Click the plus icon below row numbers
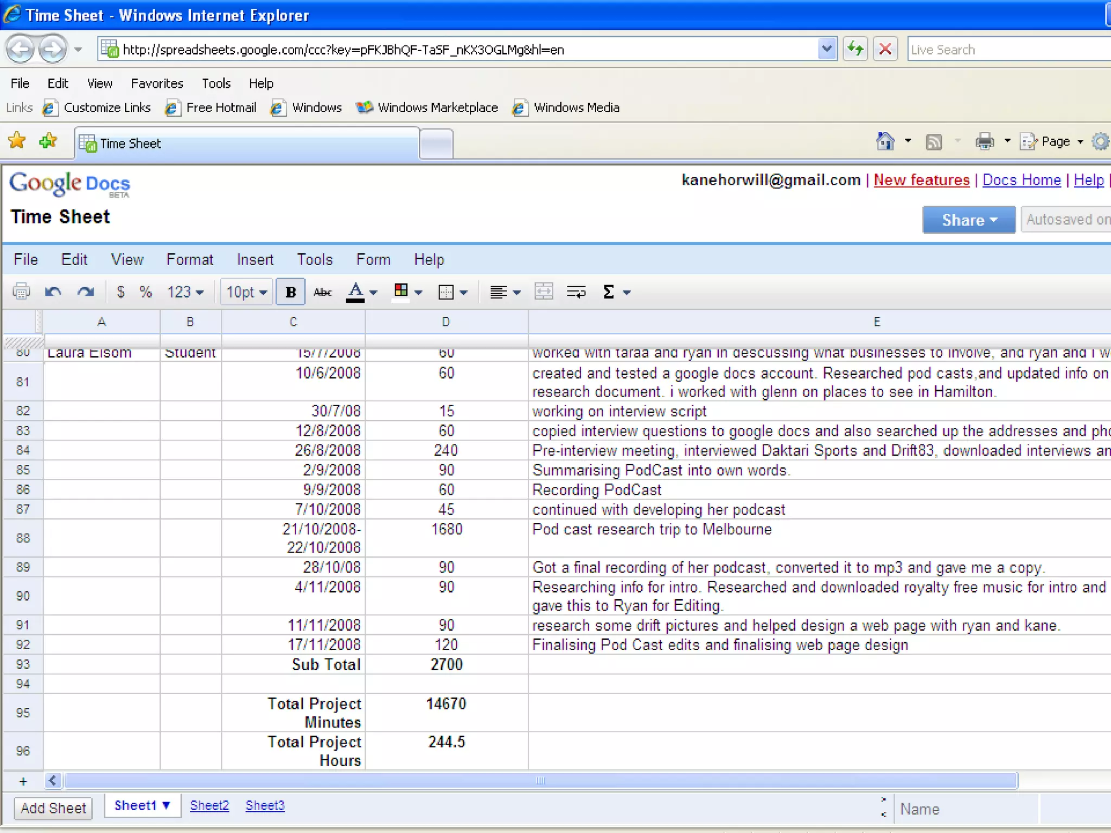Screen dimensions: 1111x833 pyautogui.click(x=23, y=781)
